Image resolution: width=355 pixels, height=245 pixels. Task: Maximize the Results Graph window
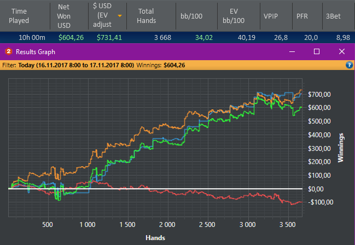317,51
